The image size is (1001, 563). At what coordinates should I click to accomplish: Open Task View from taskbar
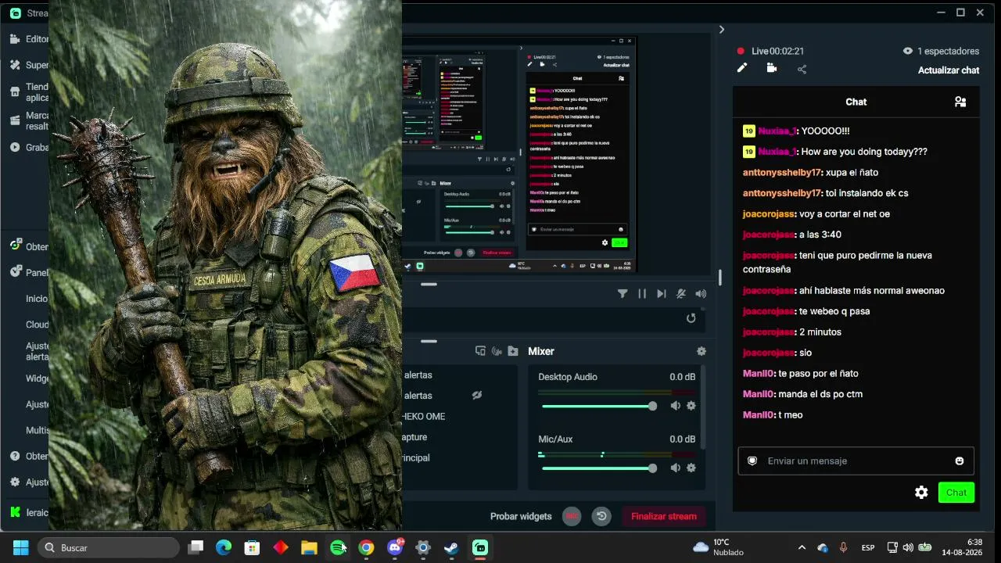point(196,547)
